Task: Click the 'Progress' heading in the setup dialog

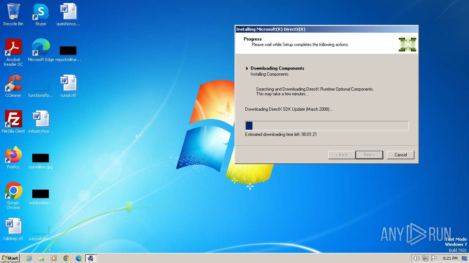Action: pos(253,39)
